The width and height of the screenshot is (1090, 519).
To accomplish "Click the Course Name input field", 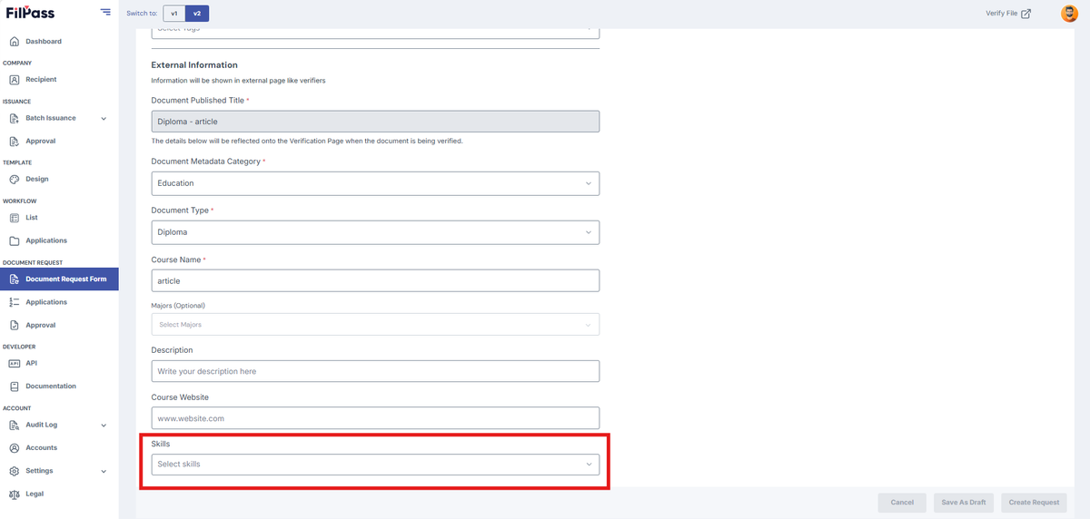I will point(375,281).
